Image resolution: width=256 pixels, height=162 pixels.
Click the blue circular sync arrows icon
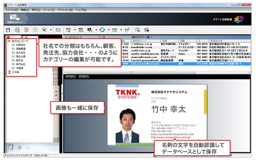coord(102,30)
